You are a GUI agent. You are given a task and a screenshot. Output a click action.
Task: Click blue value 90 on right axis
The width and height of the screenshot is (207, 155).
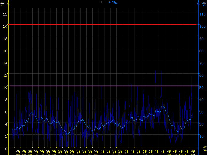coord(201,38)
